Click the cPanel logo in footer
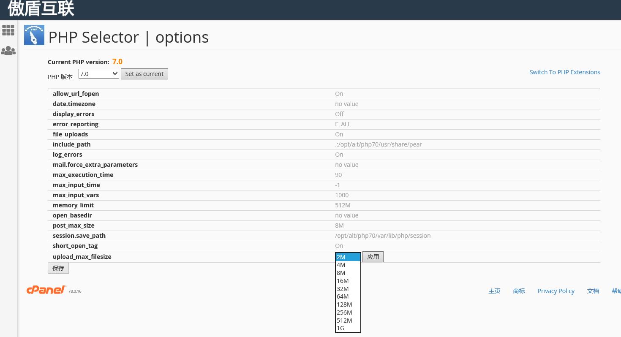The height and width of the screenshot is (337, 621). (x=46, y=290)
